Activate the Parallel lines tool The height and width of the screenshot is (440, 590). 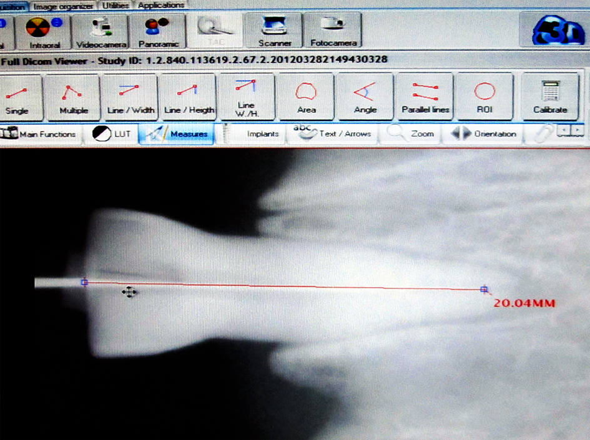425,97
